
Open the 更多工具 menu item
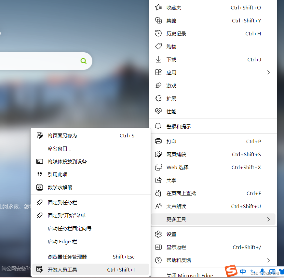(x=213, y=219)
